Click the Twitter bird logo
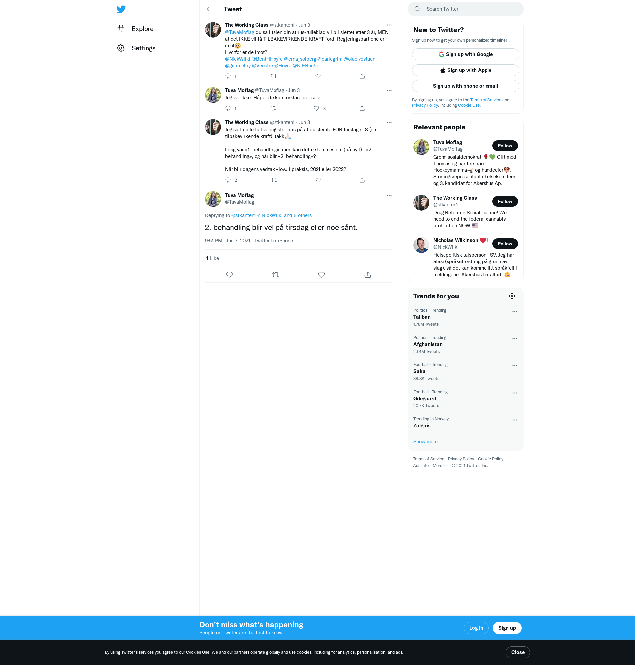635x665 pixels. click(x=121, y=9)
